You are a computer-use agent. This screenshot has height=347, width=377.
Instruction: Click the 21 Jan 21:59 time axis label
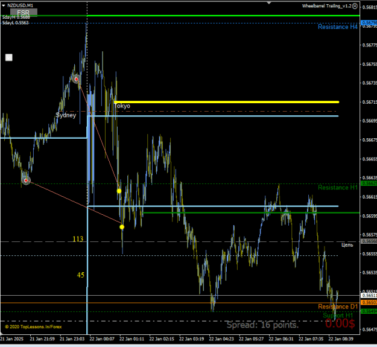pos(42,339)
